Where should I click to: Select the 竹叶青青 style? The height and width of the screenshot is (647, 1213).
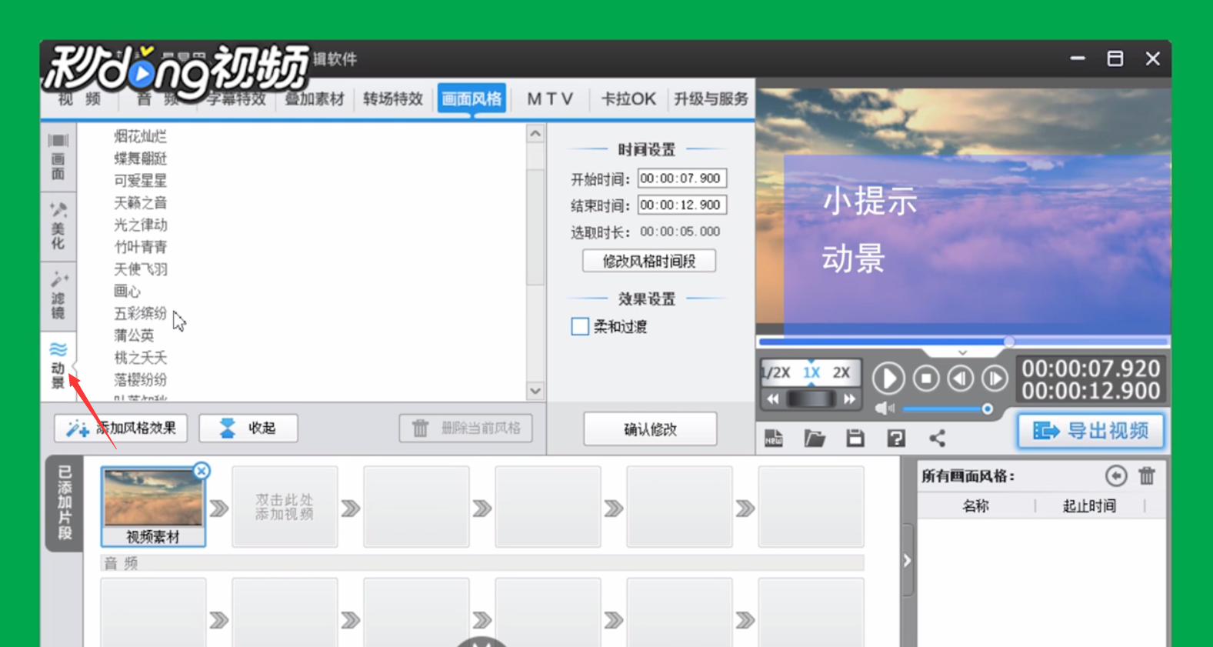tap(140, 247)
